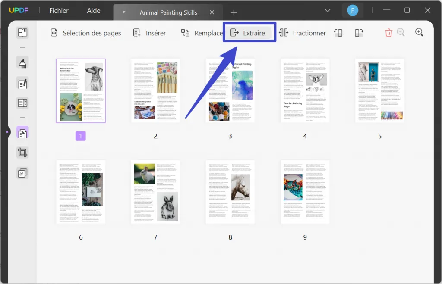Image resolution: width=442 pixels, height=284 pixels.
Task: Click the Extraire button
Action: pos(249,32)
